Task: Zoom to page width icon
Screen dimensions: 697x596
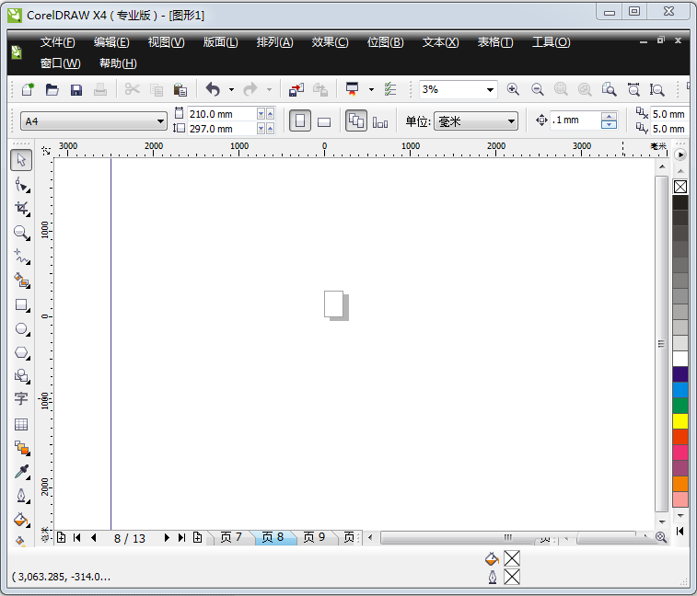Action: point(633,89)
